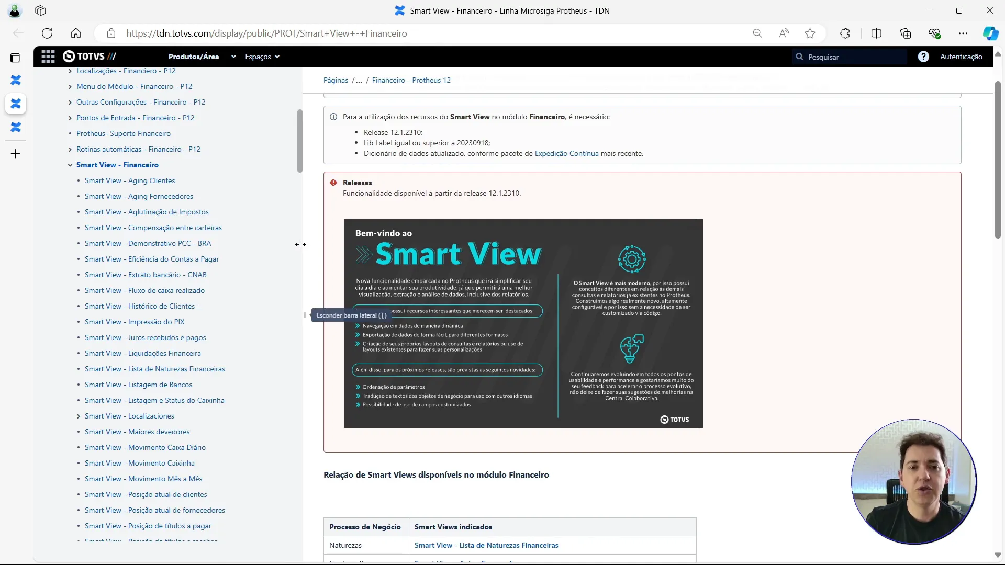
Task: Open Smart View - Listagem de Bancos
Action: click(x=138, y=385)
